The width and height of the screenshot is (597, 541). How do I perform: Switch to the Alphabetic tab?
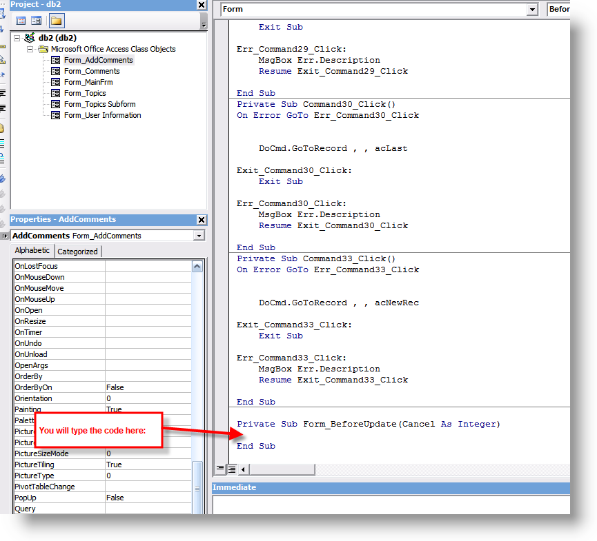32,251
